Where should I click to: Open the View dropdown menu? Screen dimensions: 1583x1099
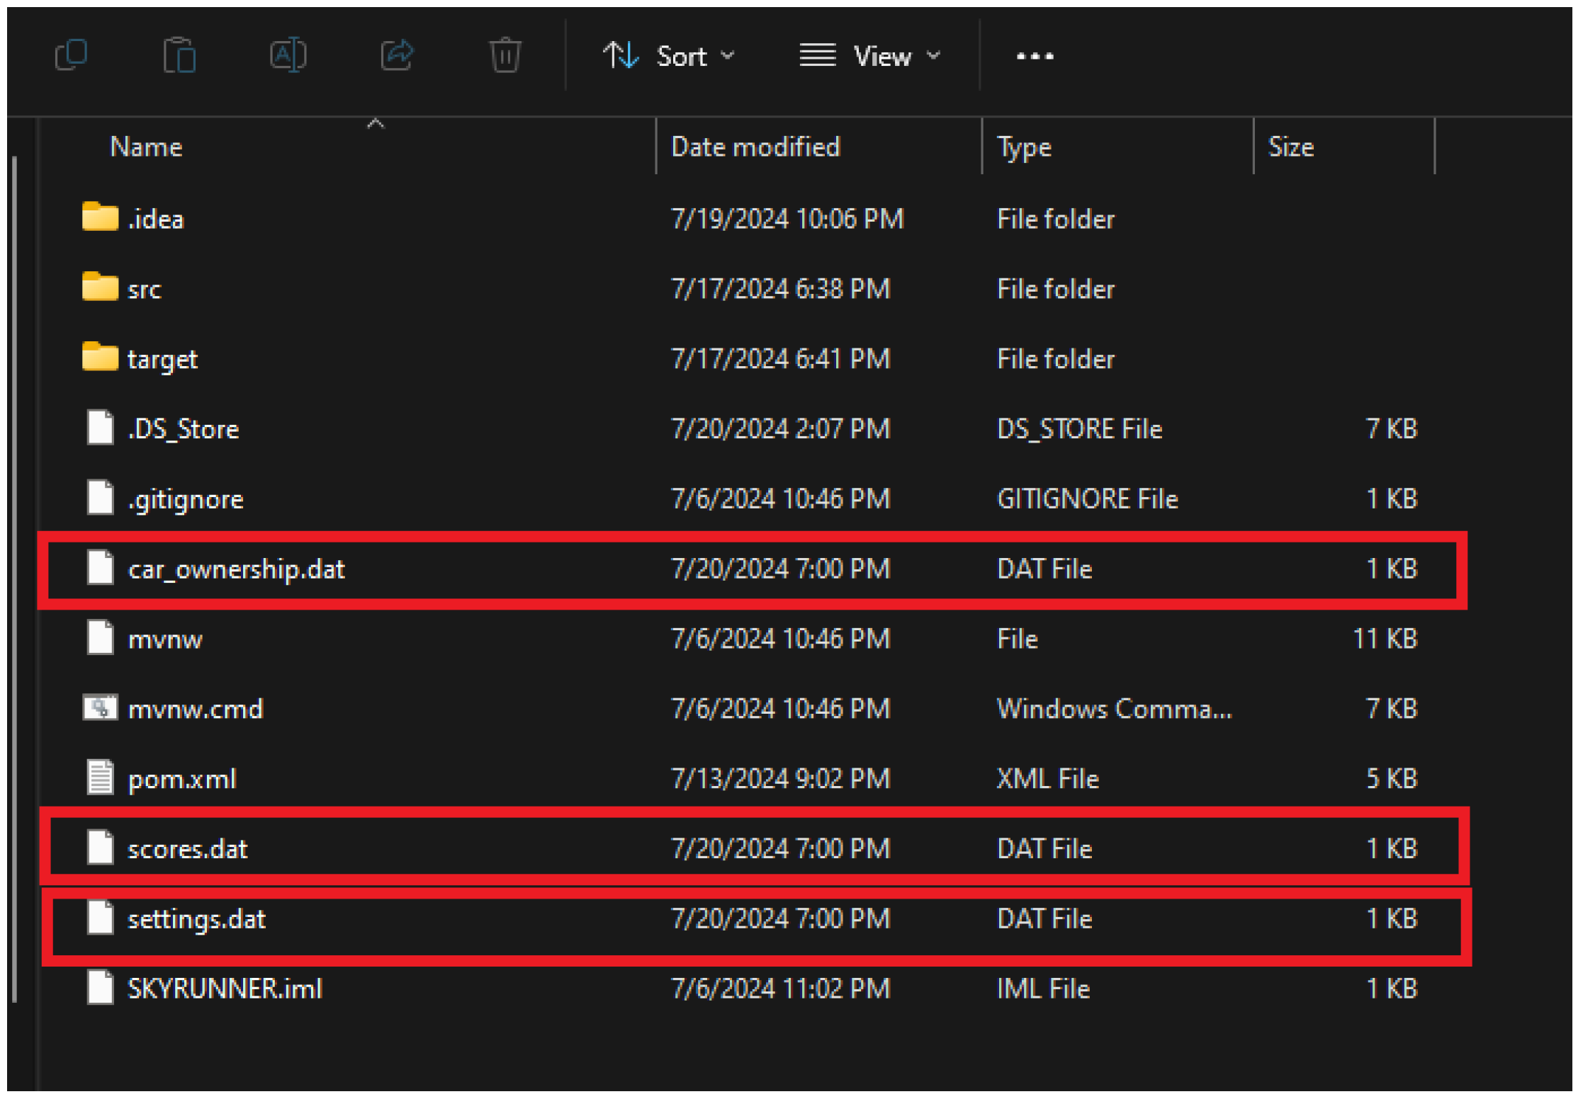[x=870, y=56]
